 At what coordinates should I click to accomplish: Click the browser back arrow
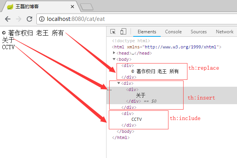coord(8,19)
